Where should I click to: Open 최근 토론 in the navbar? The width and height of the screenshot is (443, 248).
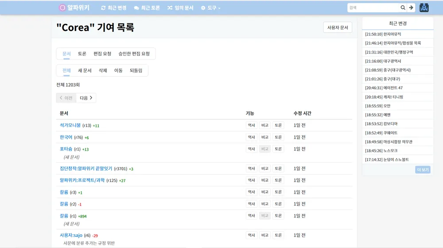[147, 8]
